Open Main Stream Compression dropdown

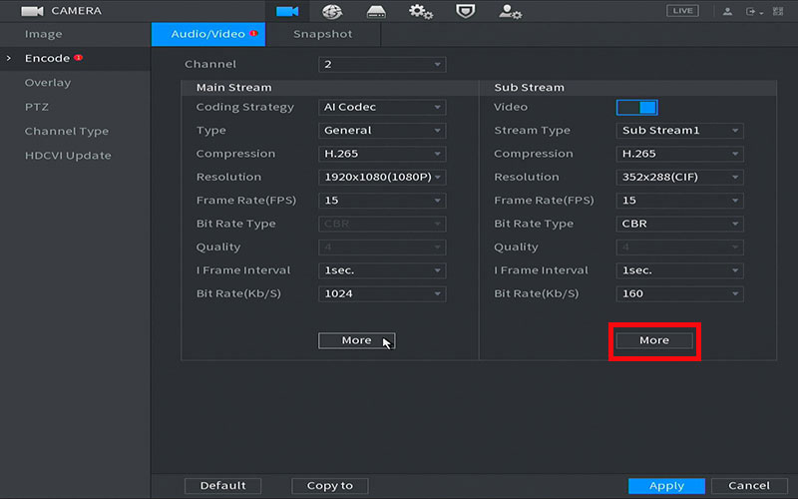point(382,154)
